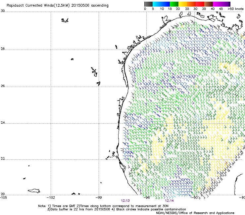
Task: Click the green 15-20 knots legend segment
Action: click(x=174, y=4)
